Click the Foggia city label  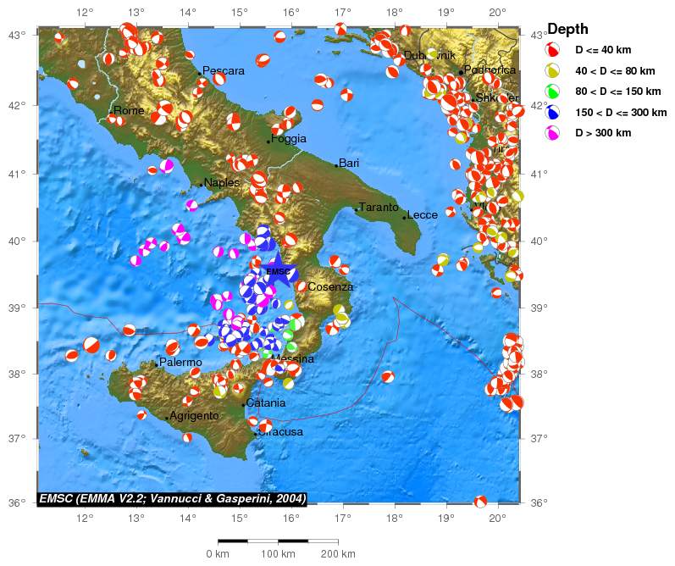click(289, 139)
